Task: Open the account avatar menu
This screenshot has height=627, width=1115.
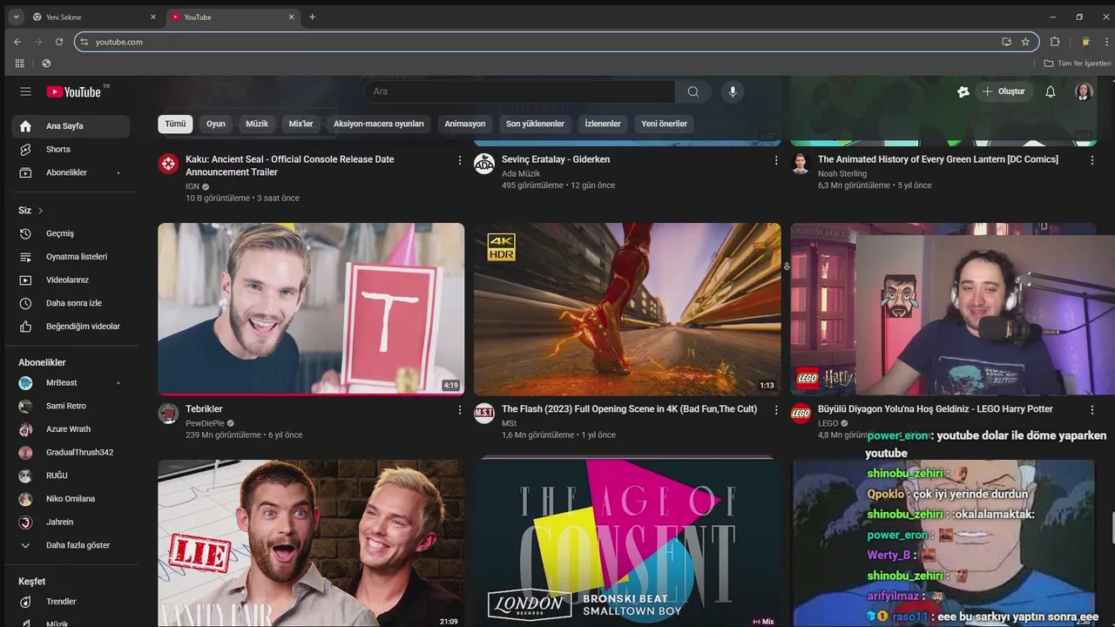Action: 1084,91
